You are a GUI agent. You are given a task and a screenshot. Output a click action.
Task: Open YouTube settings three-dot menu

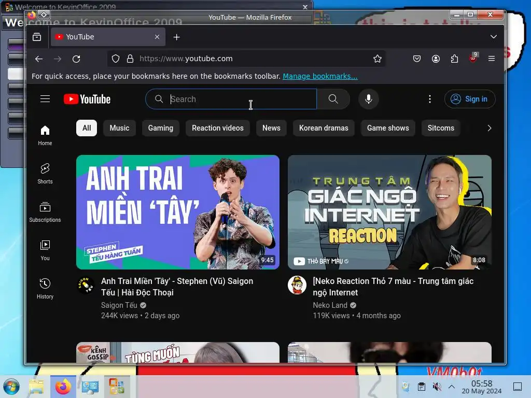(x=430, y=99)
